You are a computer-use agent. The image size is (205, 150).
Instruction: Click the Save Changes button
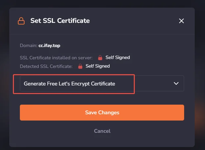[x=102, y=113]
